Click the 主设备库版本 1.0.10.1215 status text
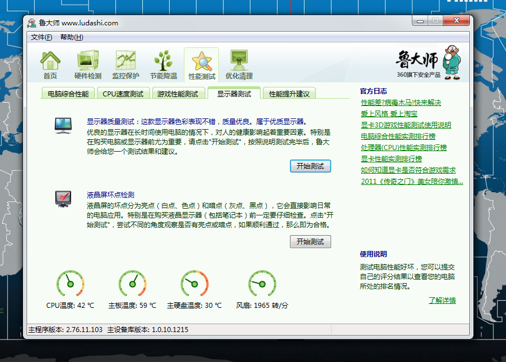Viewport: 506px width, 362px height. 148,330
